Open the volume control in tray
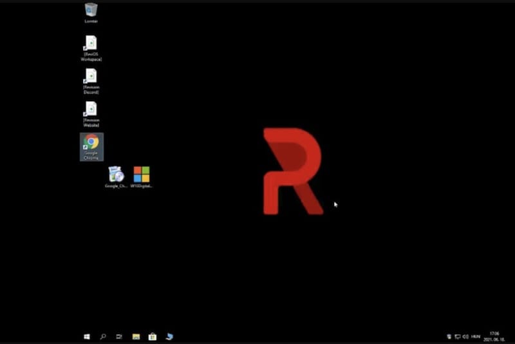Viewport: 515px width, 344px height. tap(465, 336)
